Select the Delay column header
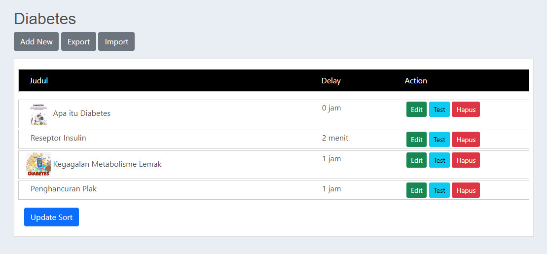The image size is (547, 254). [x=331, y=80]
